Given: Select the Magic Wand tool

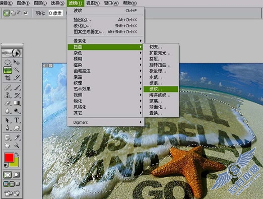Looking at the screenshot, I should [17, 70].
